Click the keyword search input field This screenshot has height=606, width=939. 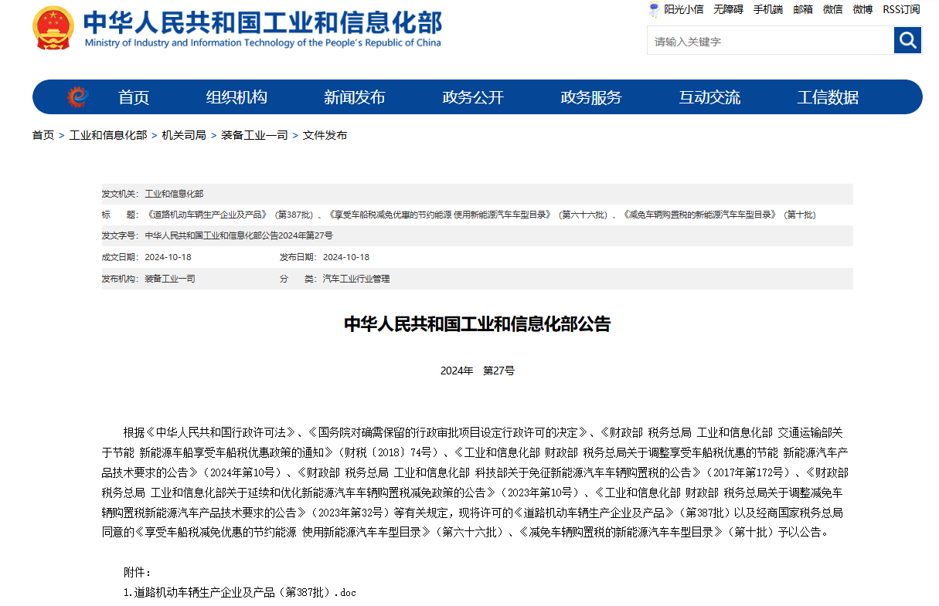pyautogui.click(x=770, y=41)
